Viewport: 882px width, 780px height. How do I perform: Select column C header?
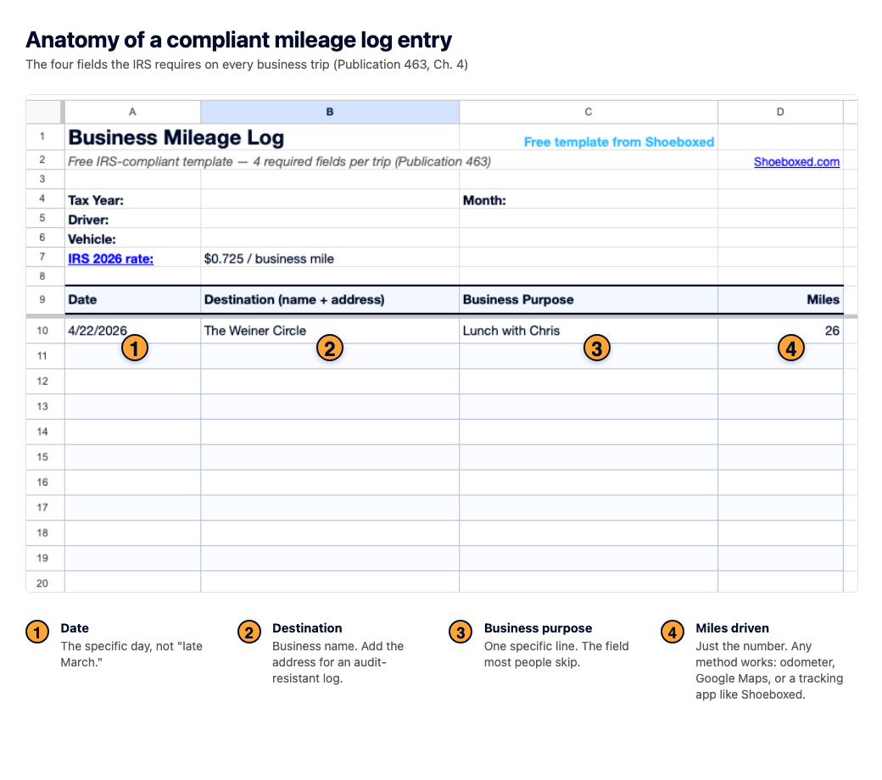589,112
